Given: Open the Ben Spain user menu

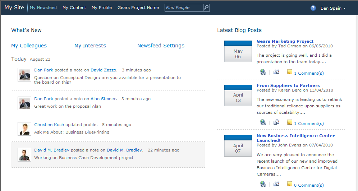Looking at the screenshot, I should (x=333, y=8).
